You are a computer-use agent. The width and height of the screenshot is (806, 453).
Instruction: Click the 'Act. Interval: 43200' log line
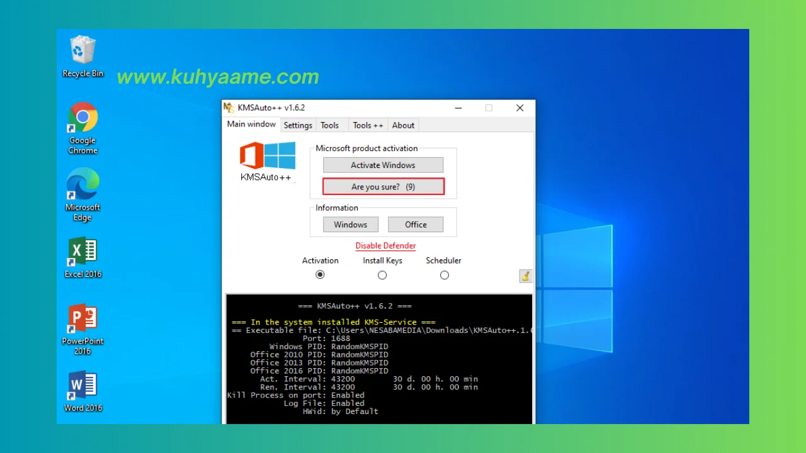pos(369,379)
